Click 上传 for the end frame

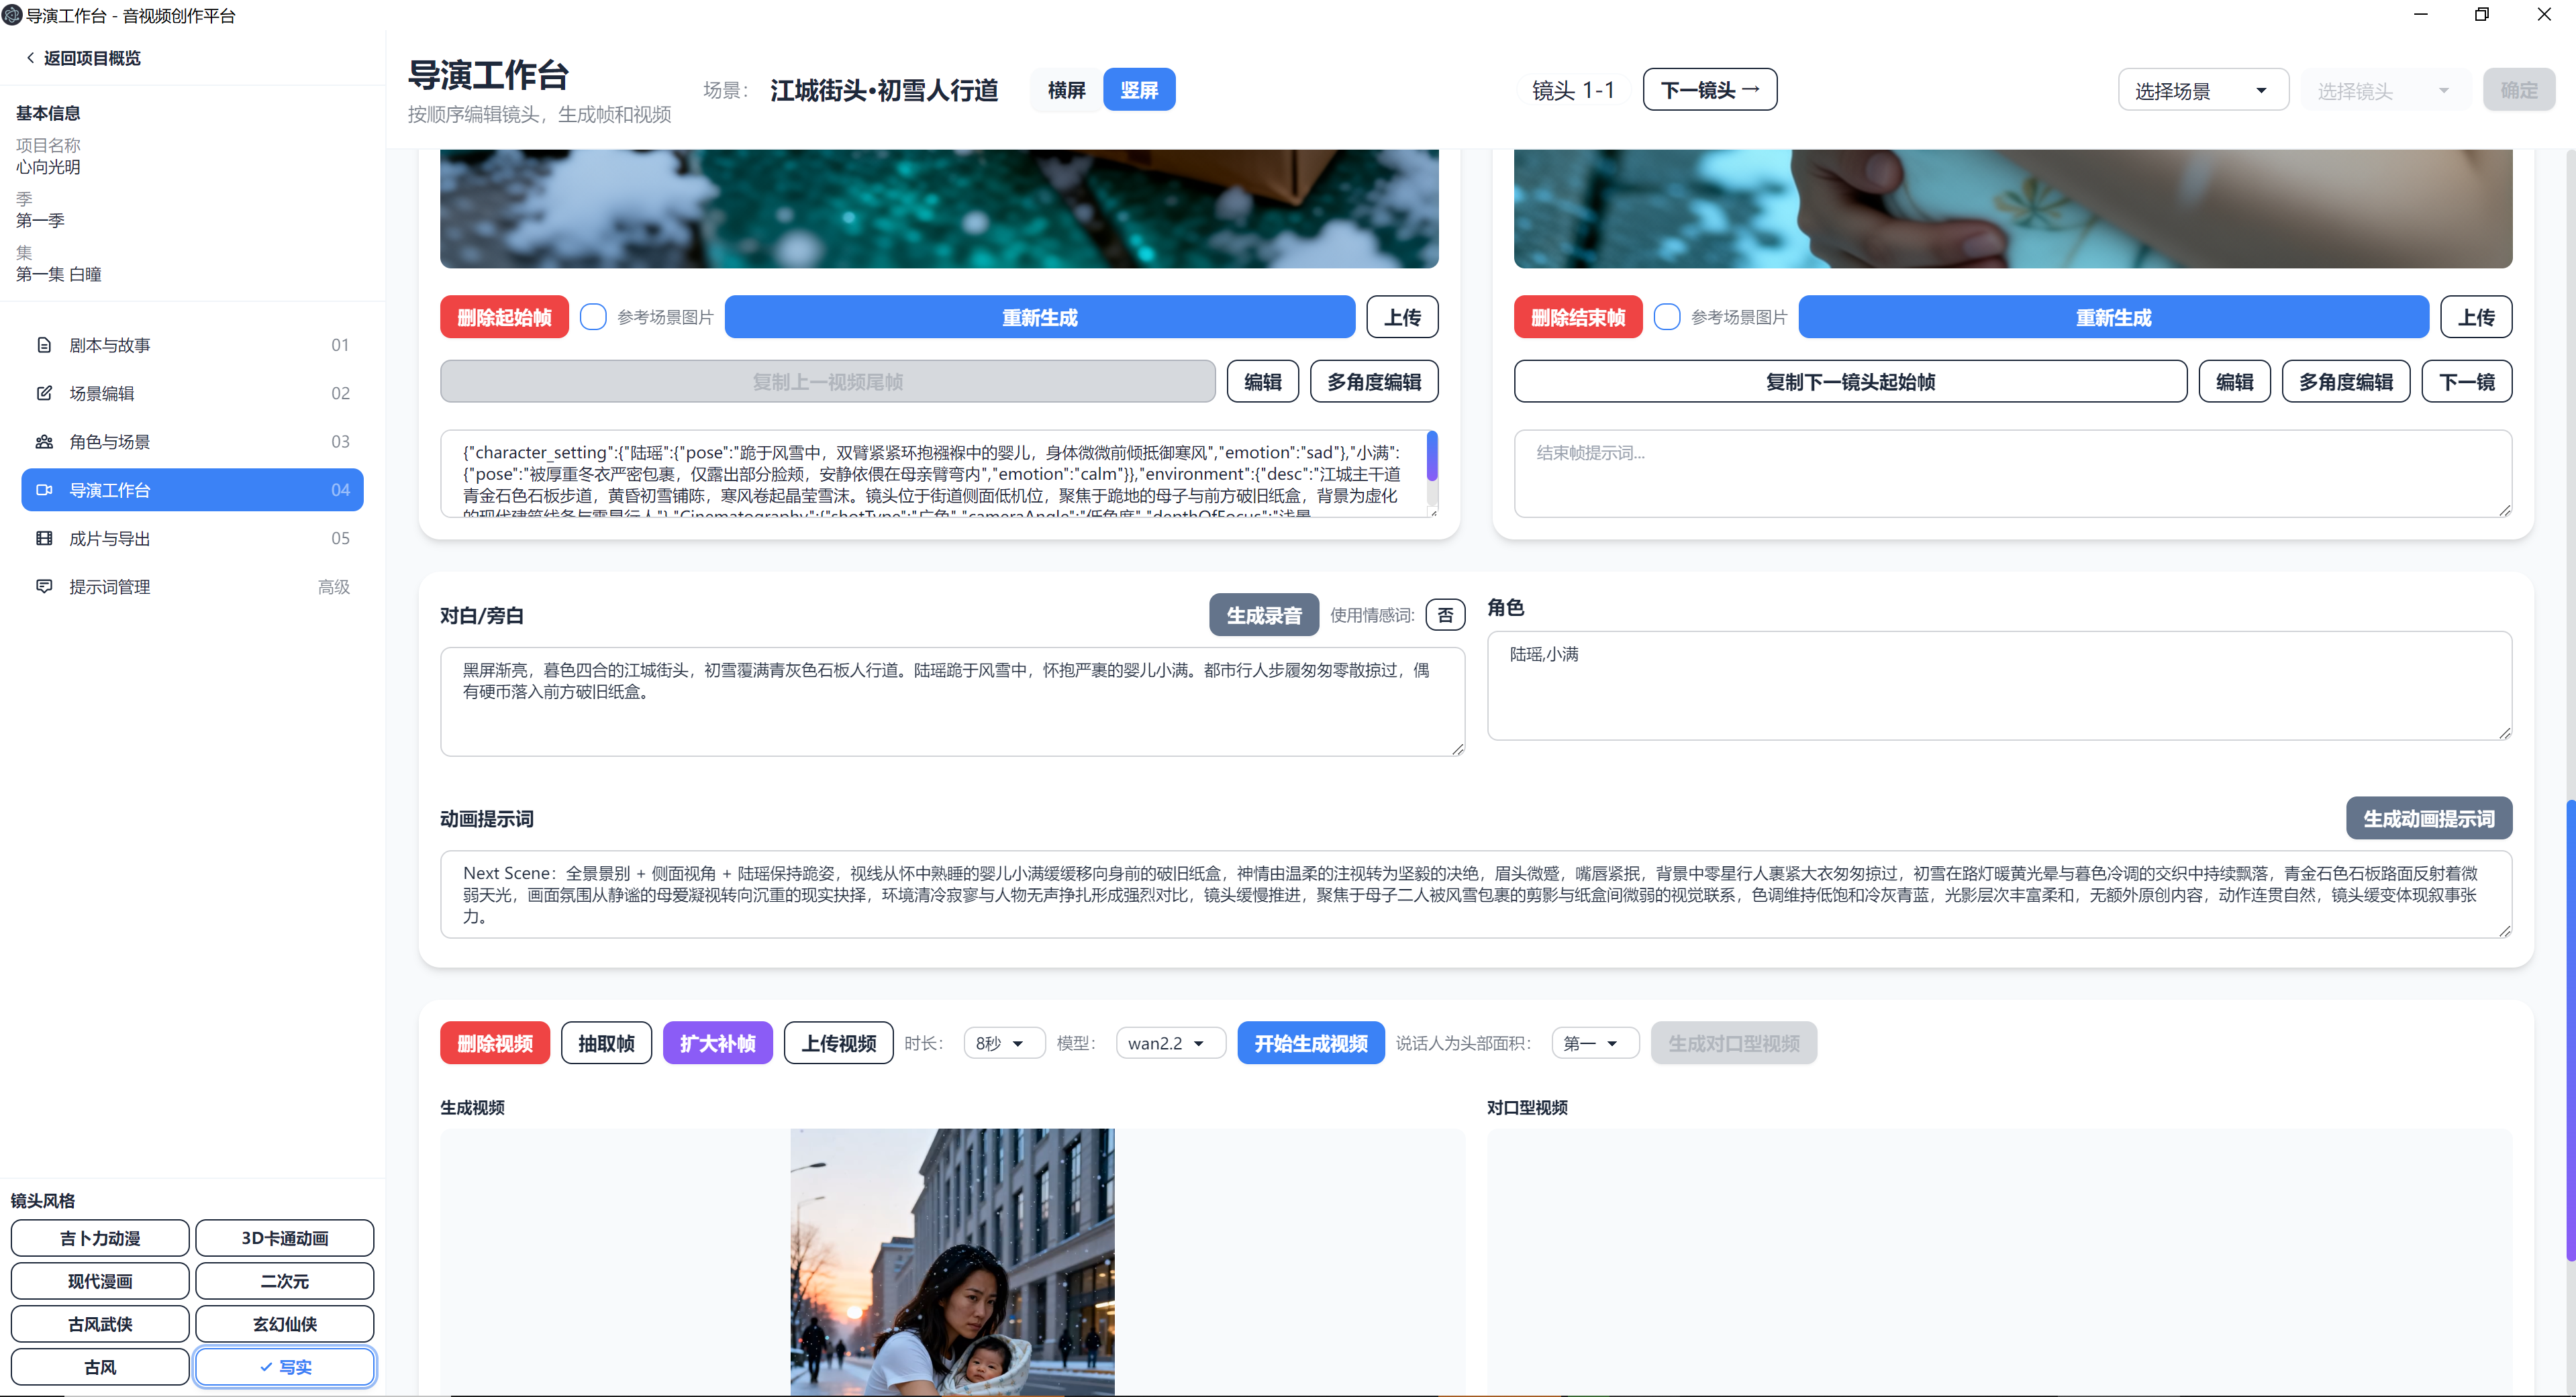[2476, 317]
